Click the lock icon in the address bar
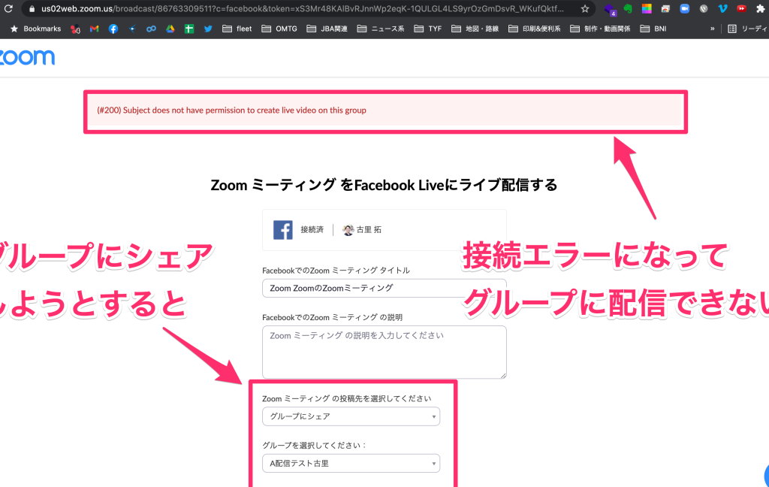The image size is (769, 487). pos(32,9)
